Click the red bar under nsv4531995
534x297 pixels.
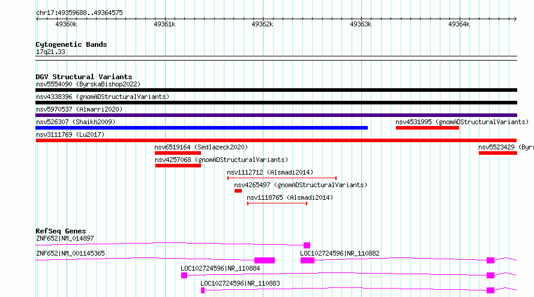pyautogui.click(x=427, y=128)
